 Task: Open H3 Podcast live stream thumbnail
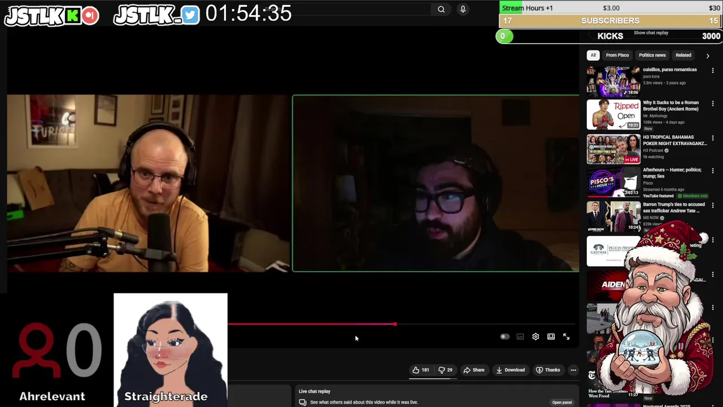coord(613,149)
